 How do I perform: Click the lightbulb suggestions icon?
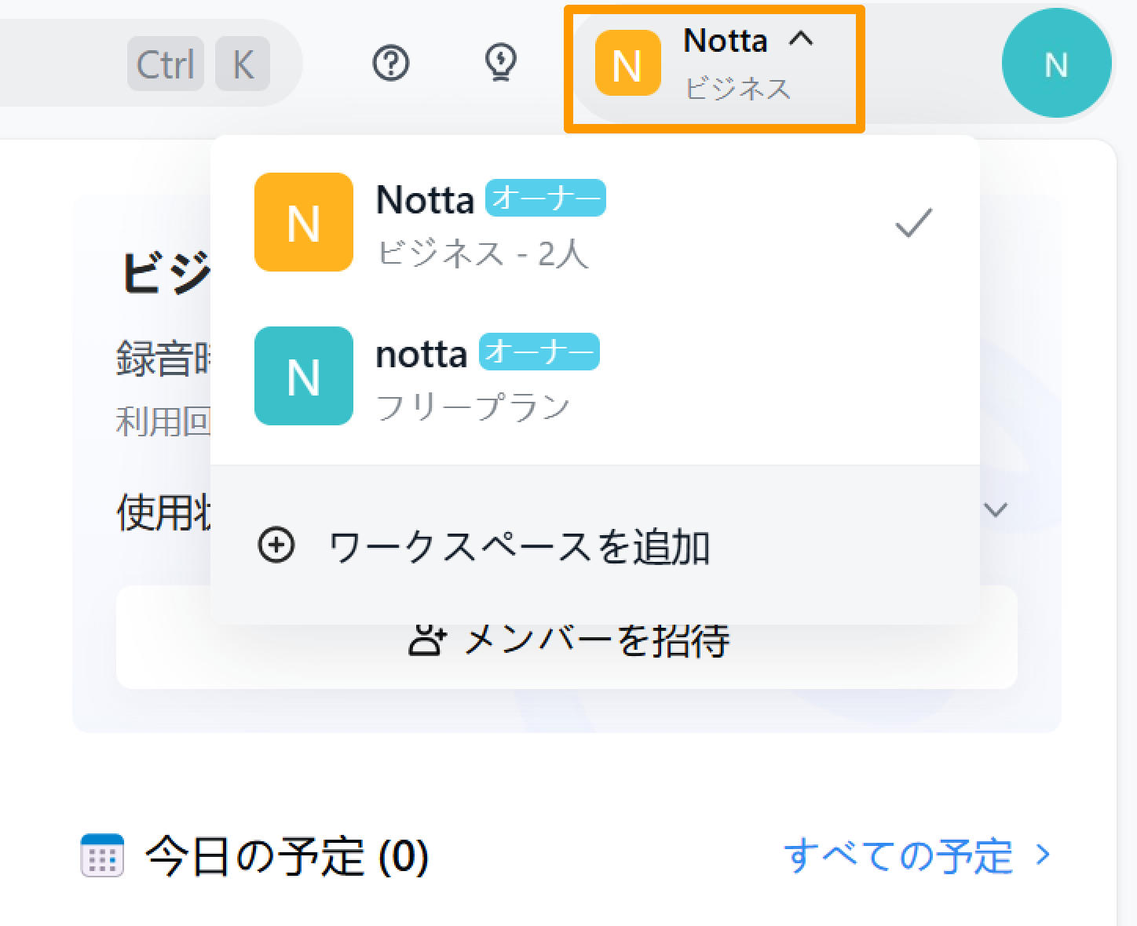point(500,63)
